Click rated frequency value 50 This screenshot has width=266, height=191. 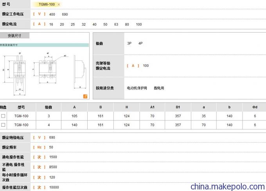pyautogui.click(x=51, y=147)
